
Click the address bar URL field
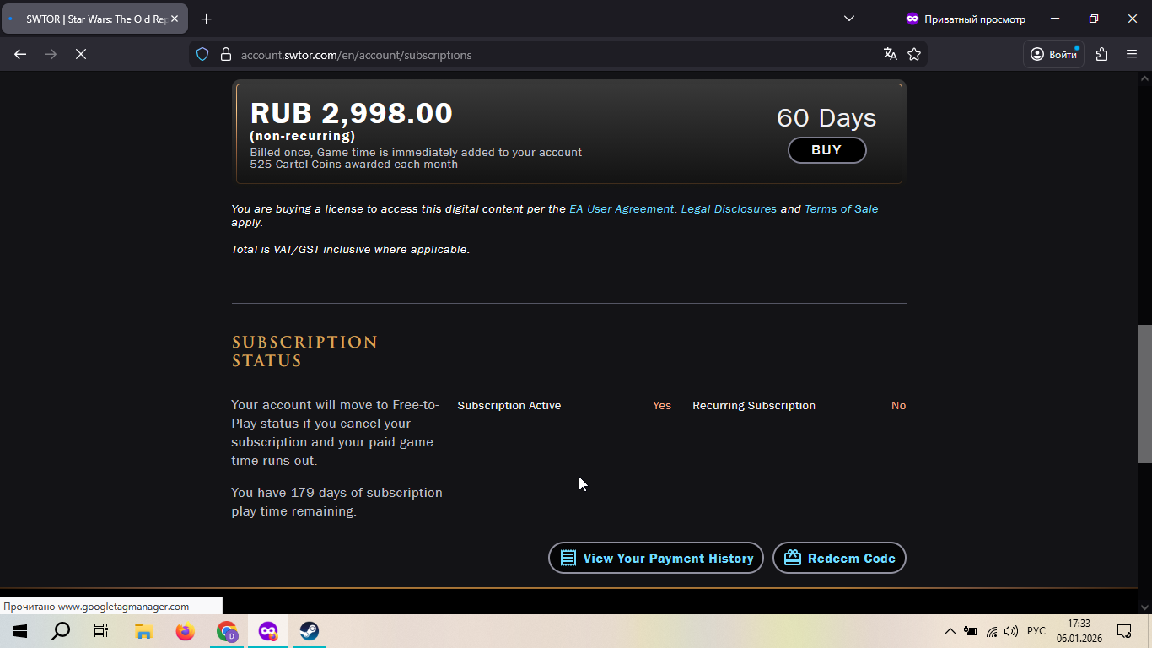tap(557, 54)
